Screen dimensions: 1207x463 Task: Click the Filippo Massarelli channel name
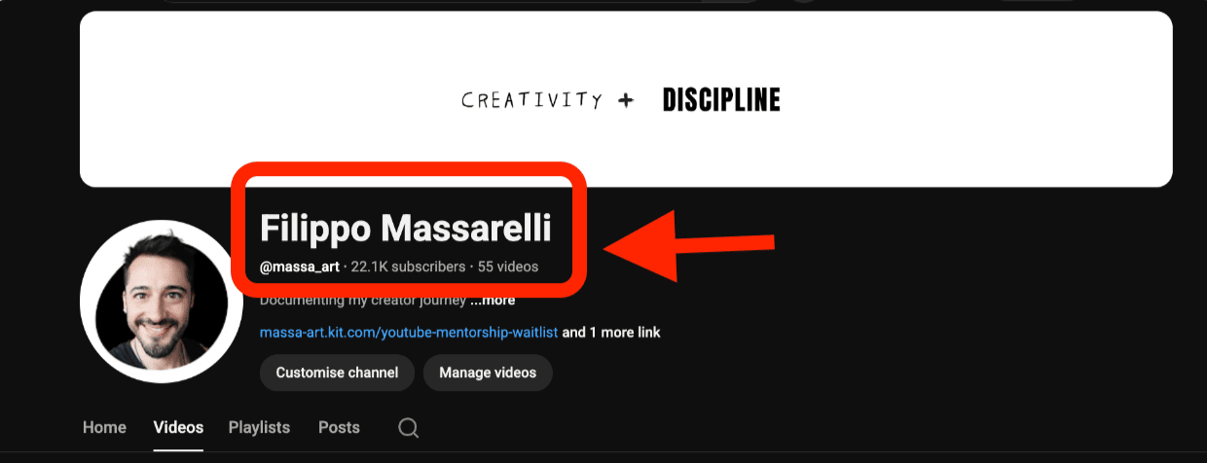[x=406, y=228]
